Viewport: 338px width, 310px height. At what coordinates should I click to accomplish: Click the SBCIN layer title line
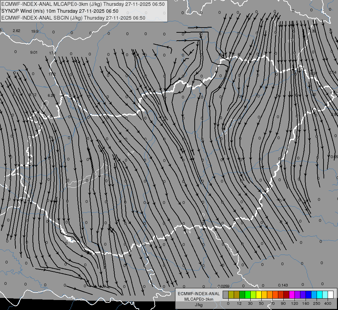pos(73,18)
